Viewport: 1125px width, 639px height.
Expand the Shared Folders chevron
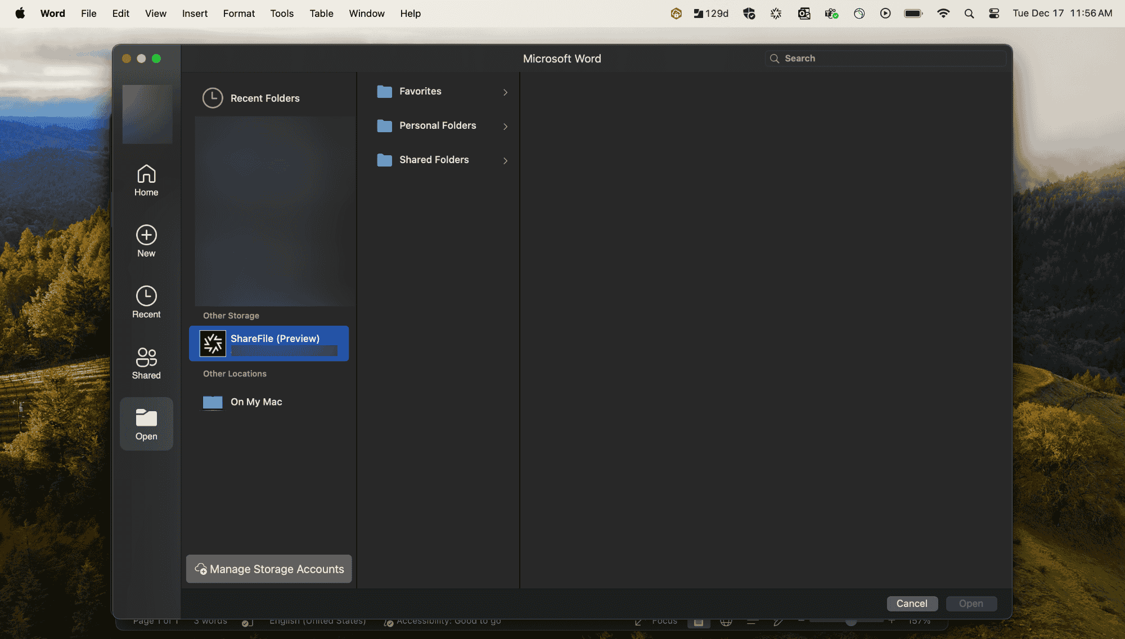pos(505,161)
